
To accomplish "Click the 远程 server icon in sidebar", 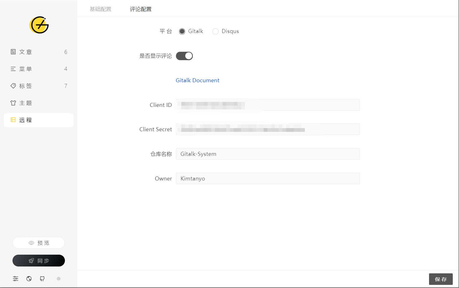I will point(13,120).
